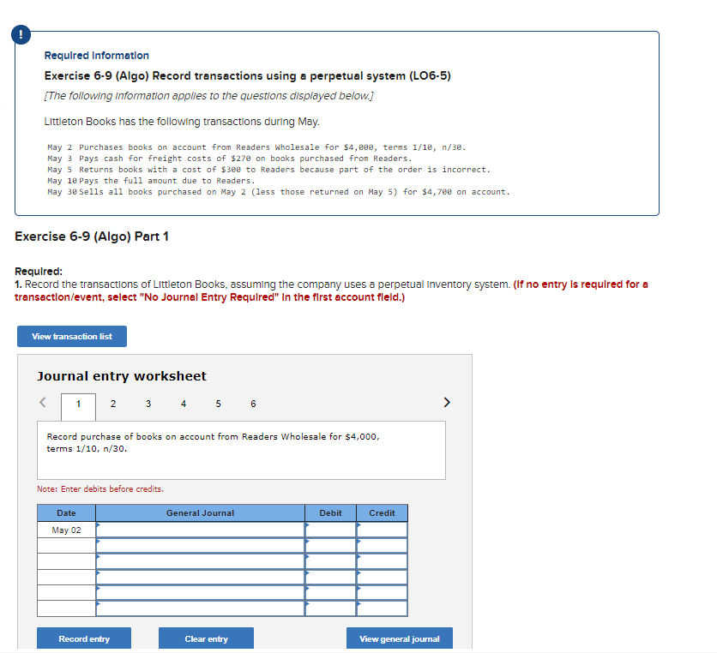Click the Clear entry button

point(206,638)
